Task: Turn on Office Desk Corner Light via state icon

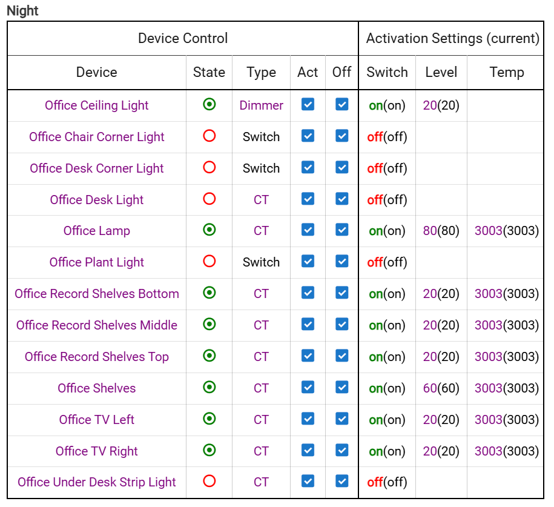Action: click(x=209, y=167)
